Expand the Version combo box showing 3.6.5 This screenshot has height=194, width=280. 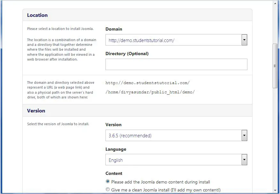click(244, 135)
